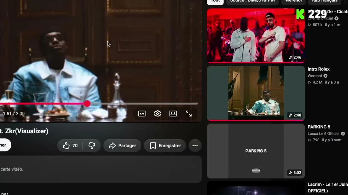Open the Lossa Le 6 Officiel channel link
The image size is (348, 195).
(324, 134)
